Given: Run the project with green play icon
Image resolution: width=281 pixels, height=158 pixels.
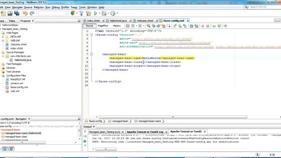Looking at the screenshot, I should 96,13.
